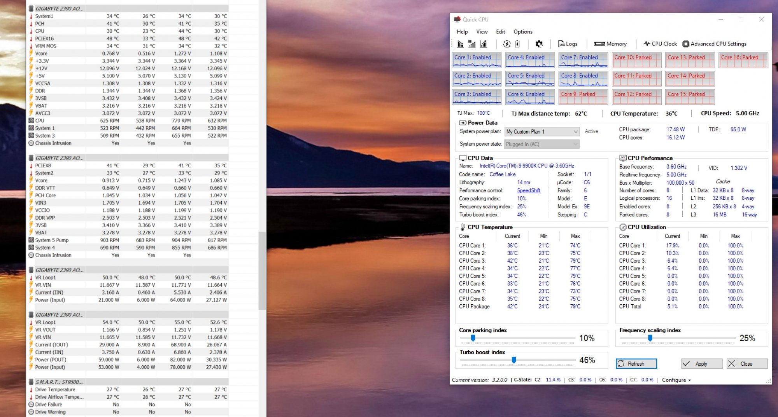
Task: Open Advanced CPU Settings
Action: (715, 44)
